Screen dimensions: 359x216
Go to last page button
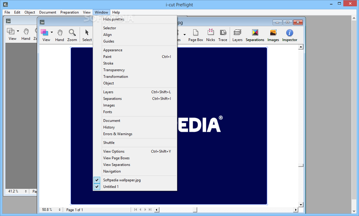pos(150,210)
